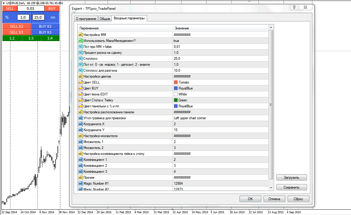Click the integer icon beside Множитель 2
The width and height of the screenshot is (351, 215).
pyautogui.click(x=80, y=148)
